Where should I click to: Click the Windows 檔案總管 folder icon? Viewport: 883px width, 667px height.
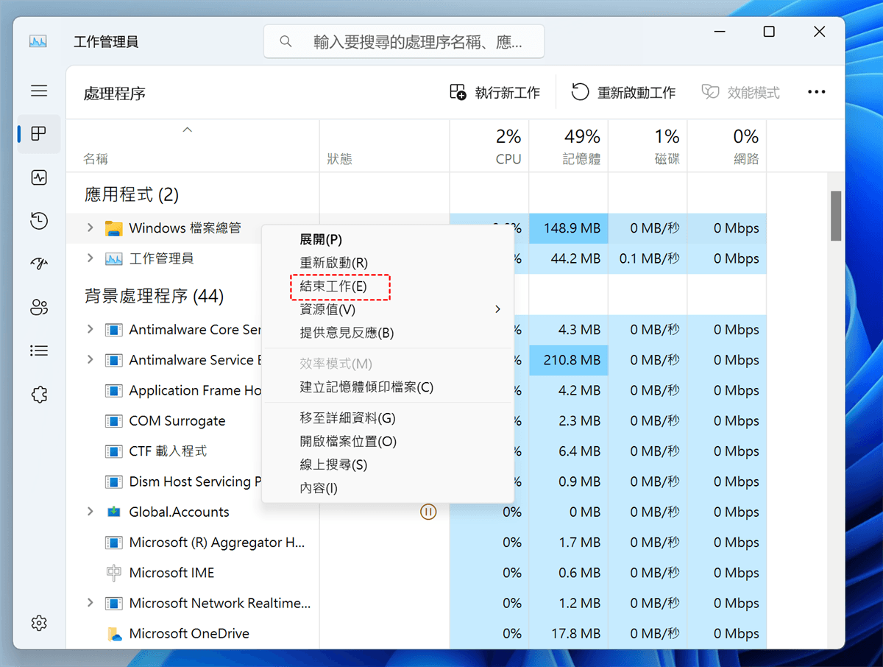[113, 228]
